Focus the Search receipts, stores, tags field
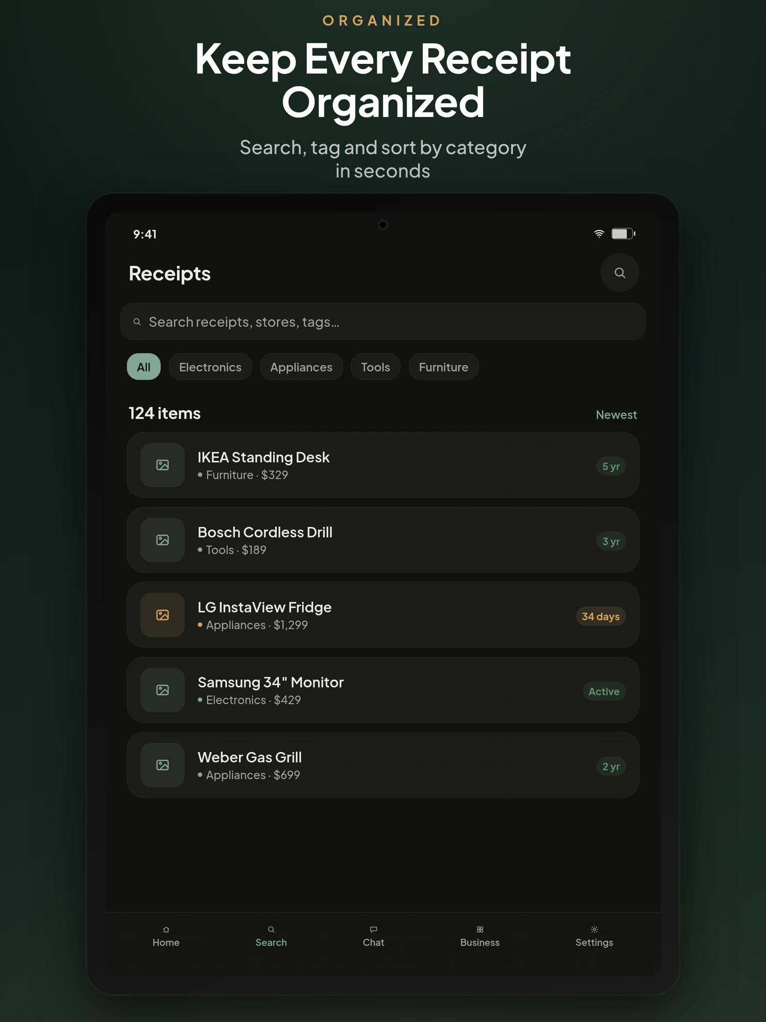Image resolution: width=766 pixels, height=1022 pixels. tap(383, 322)
